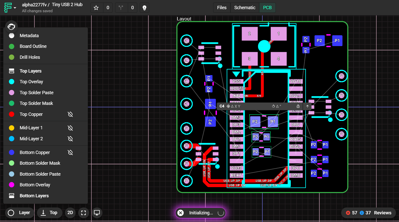Select pad 4 of the crystal footprint
The image size is (399, 222).
(x=279, y=59)
